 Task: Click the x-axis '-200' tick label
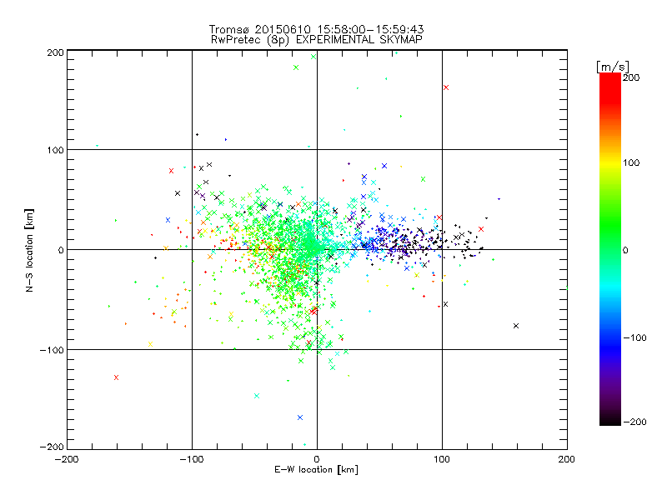67,459
